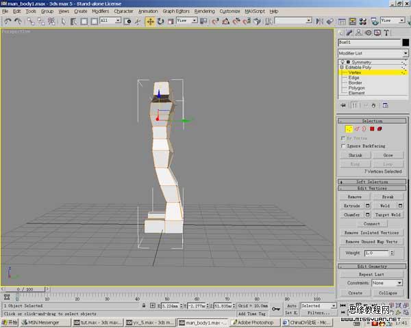Toggle the Auto Key button
The width and height of the screenshot is (411, 328).
coord(292,305)
